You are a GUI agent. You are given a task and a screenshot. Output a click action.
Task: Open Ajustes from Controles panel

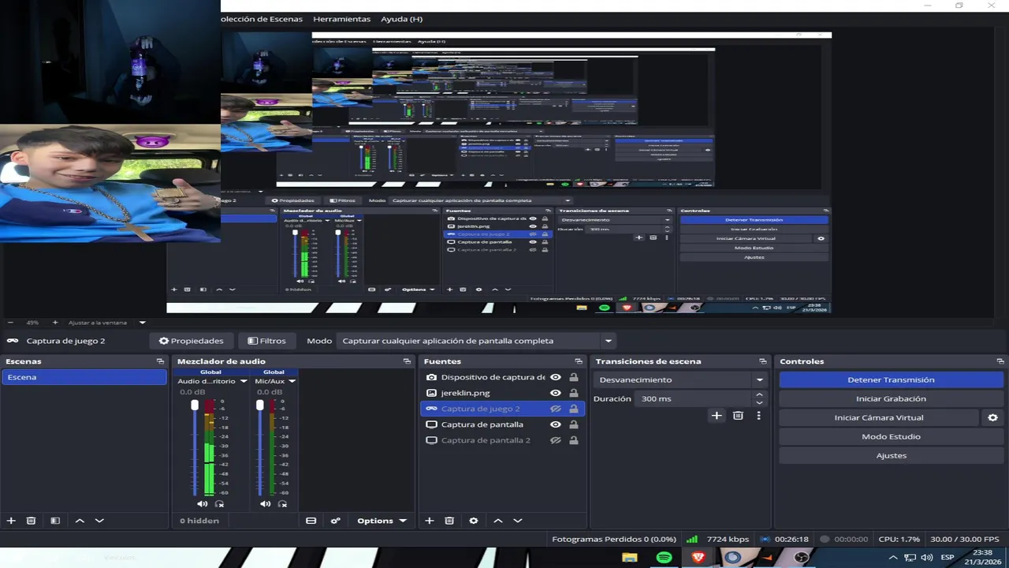click(891, 455)
